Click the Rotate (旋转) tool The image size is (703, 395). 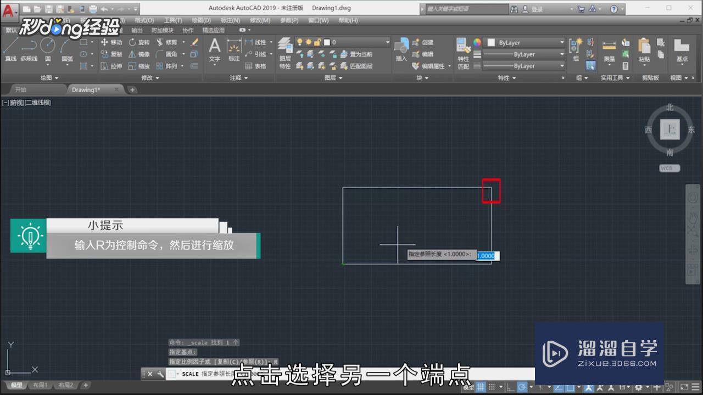[139, 42]
